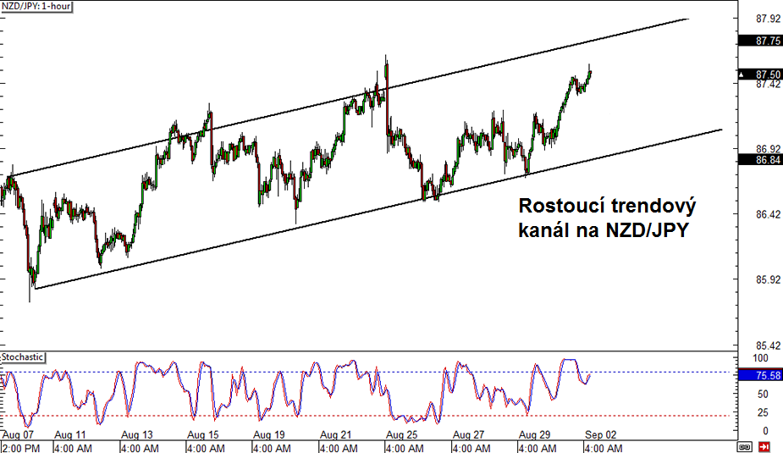Click the red scroll-to-latest-bar arrow icon
783x453 pixels.
(764, 446)
